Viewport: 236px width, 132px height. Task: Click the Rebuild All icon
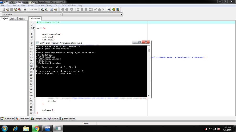point(90,9)
